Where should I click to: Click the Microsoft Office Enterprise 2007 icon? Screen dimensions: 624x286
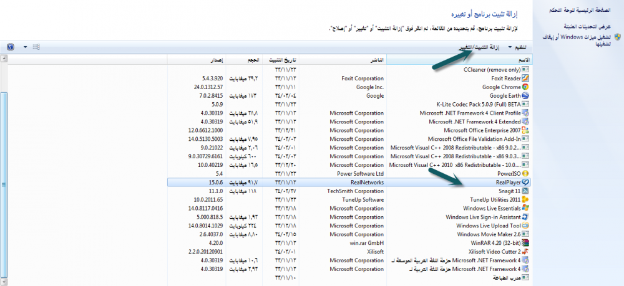tap(525, 130)
